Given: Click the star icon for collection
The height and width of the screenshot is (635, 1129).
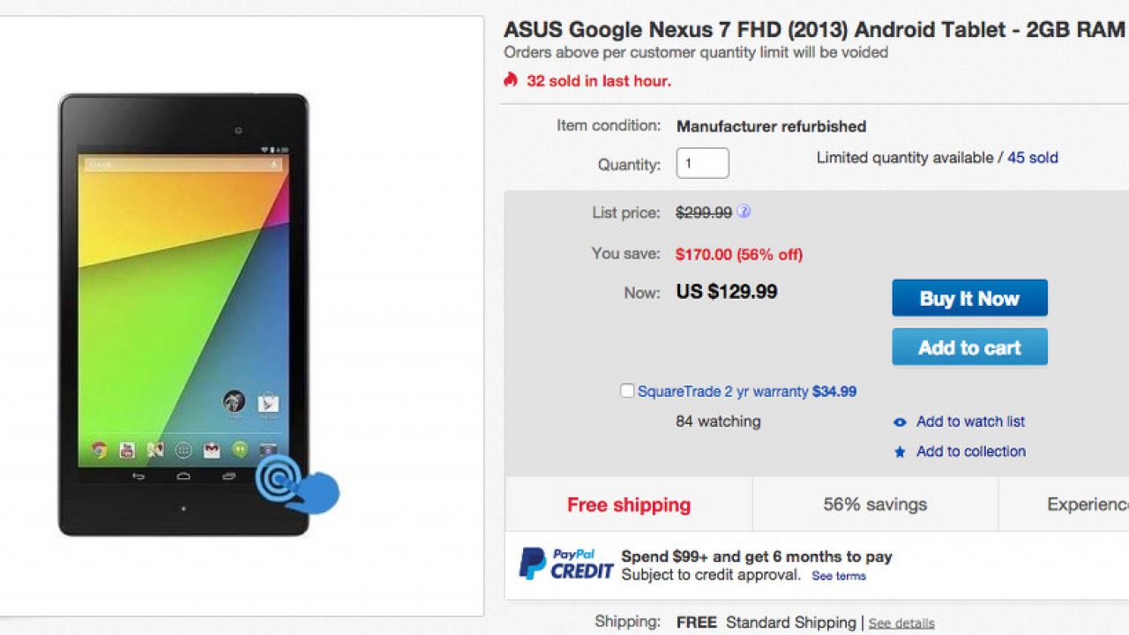Looking at the screenshot, I should coord(900,452).
